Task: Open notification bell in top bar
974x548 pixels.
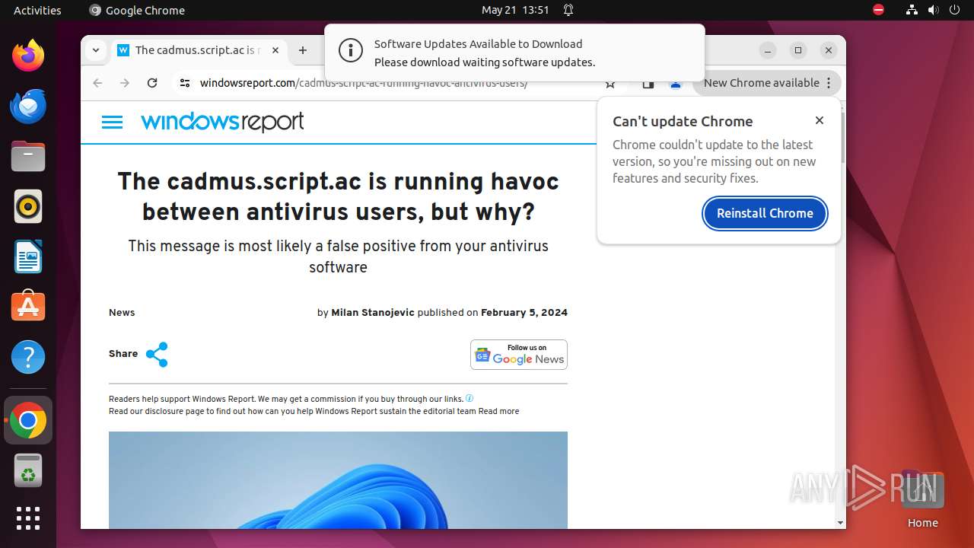Action: (x=568, y=10)
